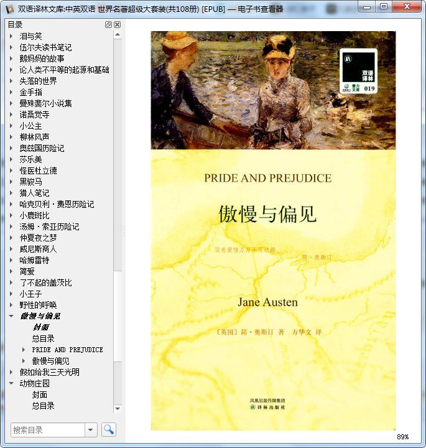
Task: Click the 89% reading progress indicator
Action: point(402,437)
